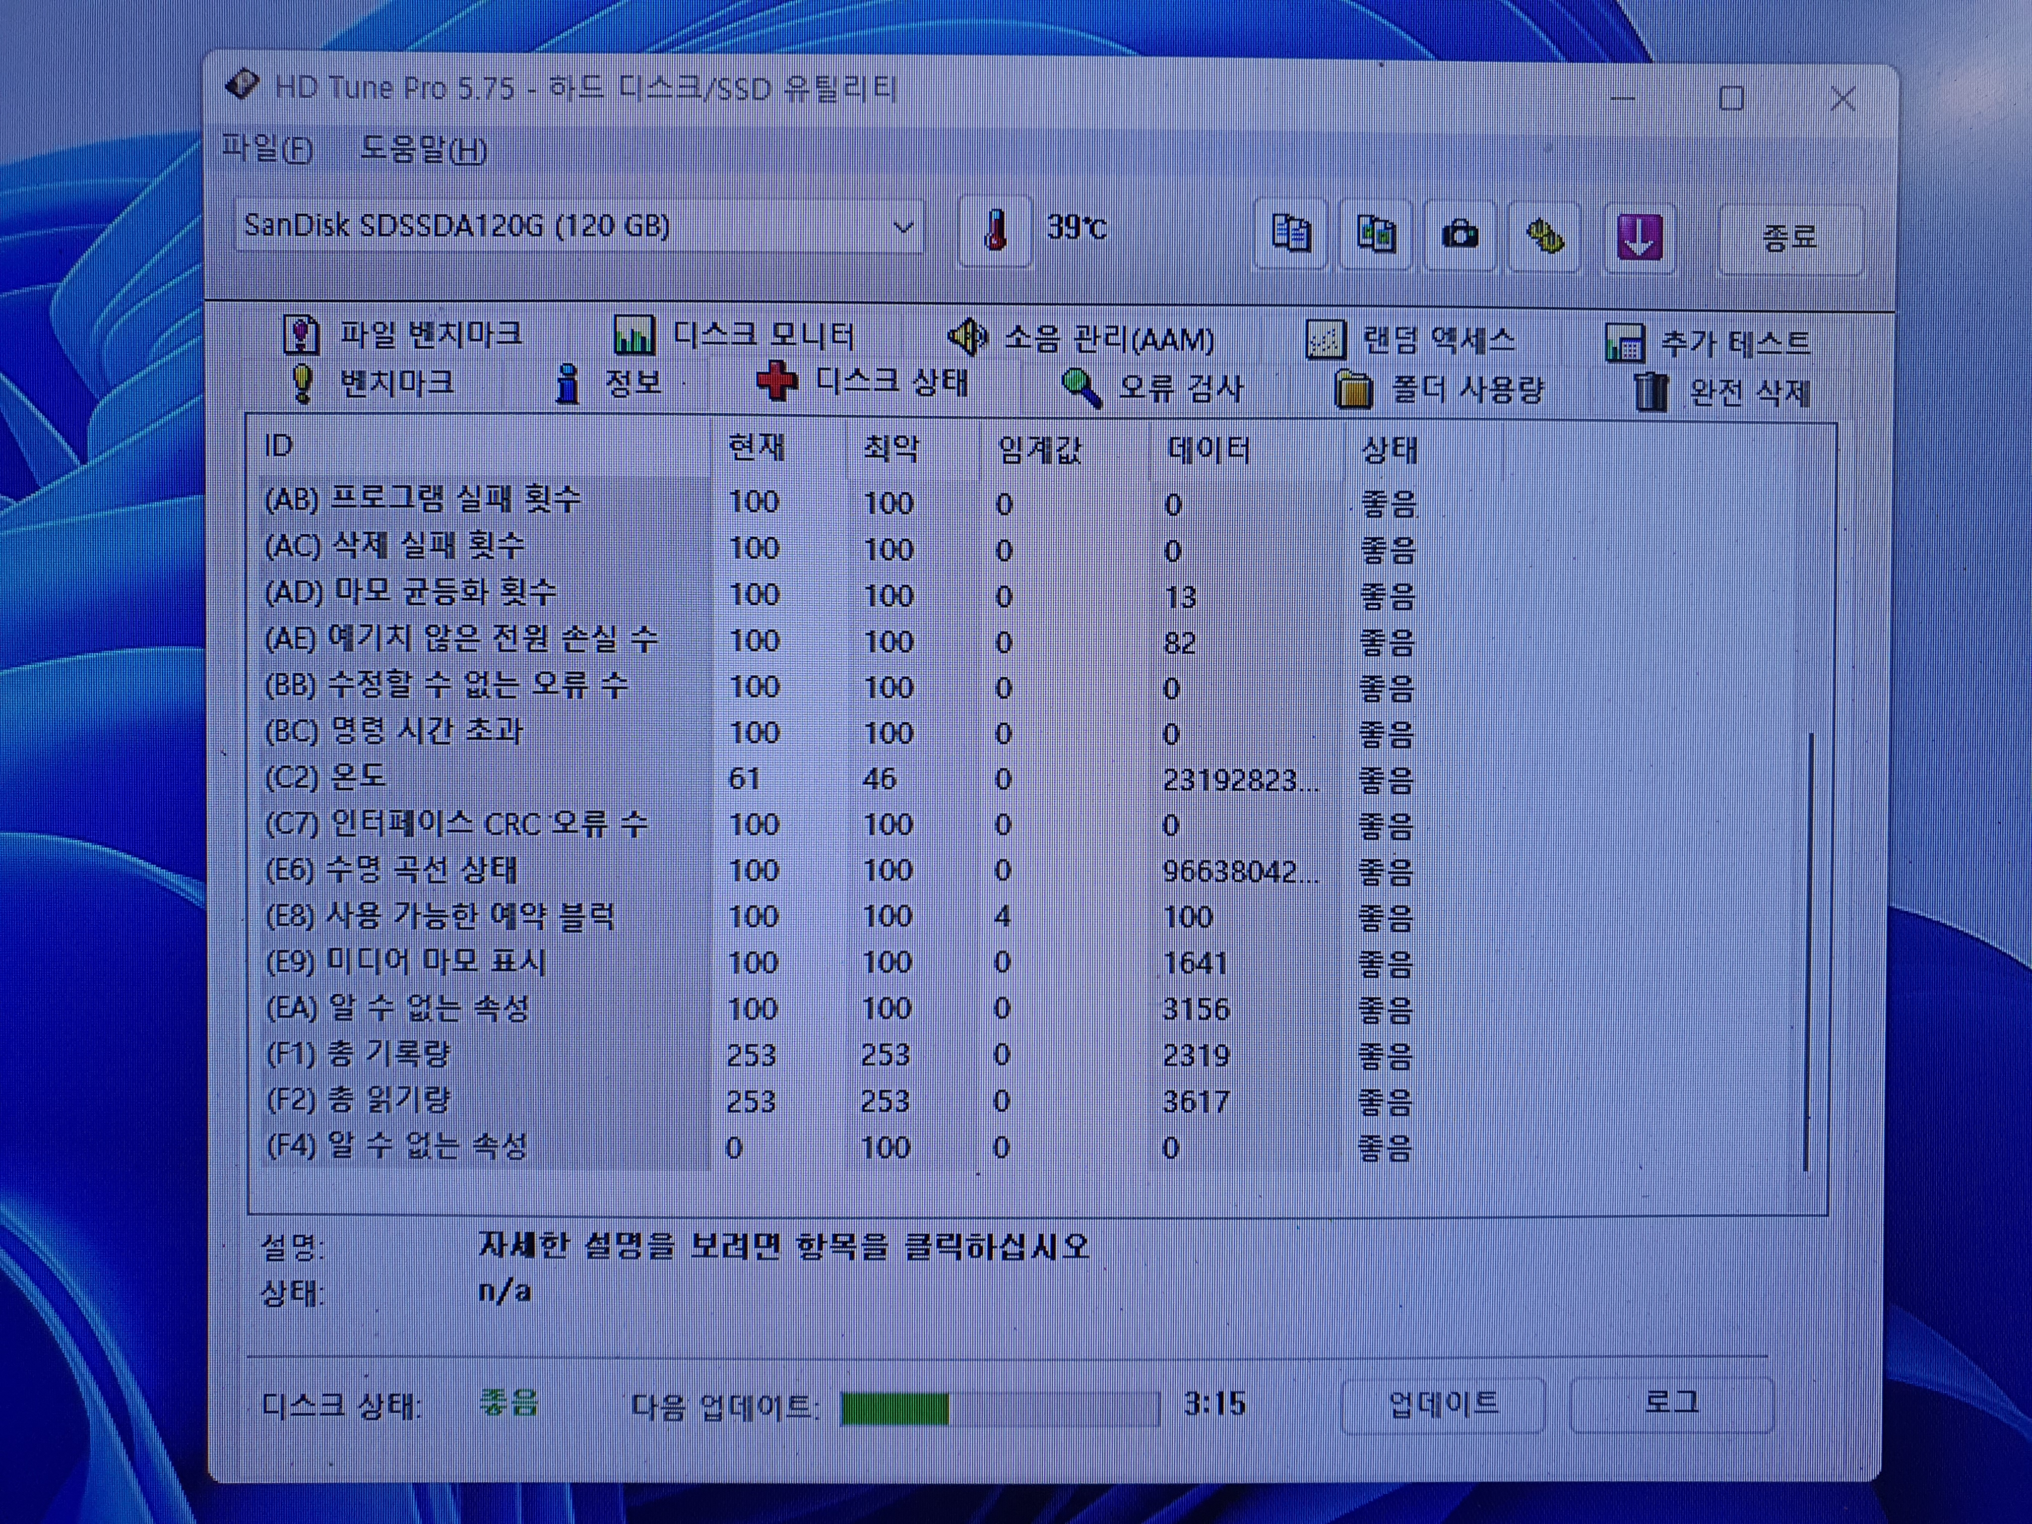Select the (F4) 알 수 없는 속성 row
This screenshot has width=2032, height=1524.
click(841, 1147)
